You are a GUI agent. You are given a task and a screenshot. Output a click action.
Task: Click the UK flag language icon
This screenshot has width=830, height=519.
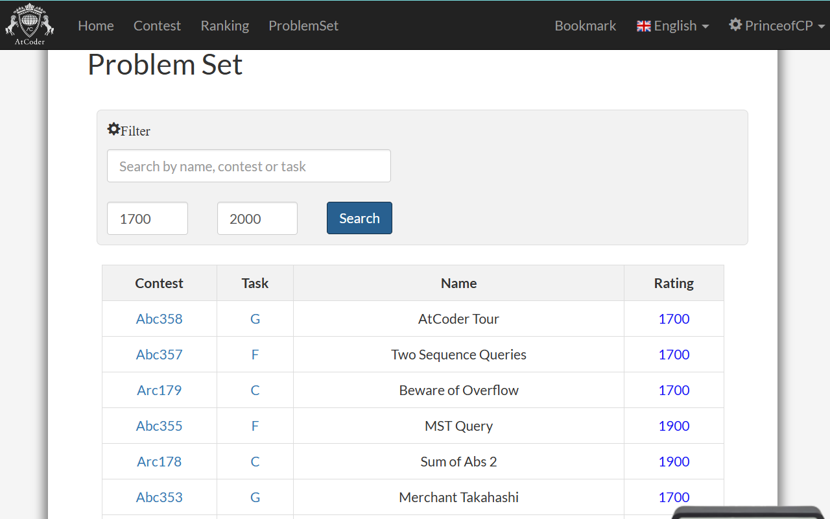643,26
